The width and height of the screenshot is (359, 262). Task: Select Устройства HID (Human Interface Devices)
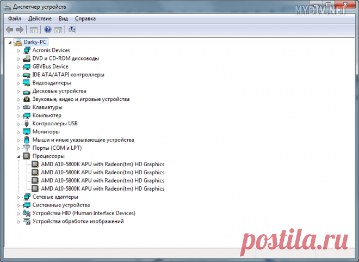point(84,213)
